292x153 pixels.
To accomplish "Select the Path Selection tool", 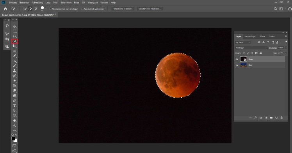I will pos(14,111).
